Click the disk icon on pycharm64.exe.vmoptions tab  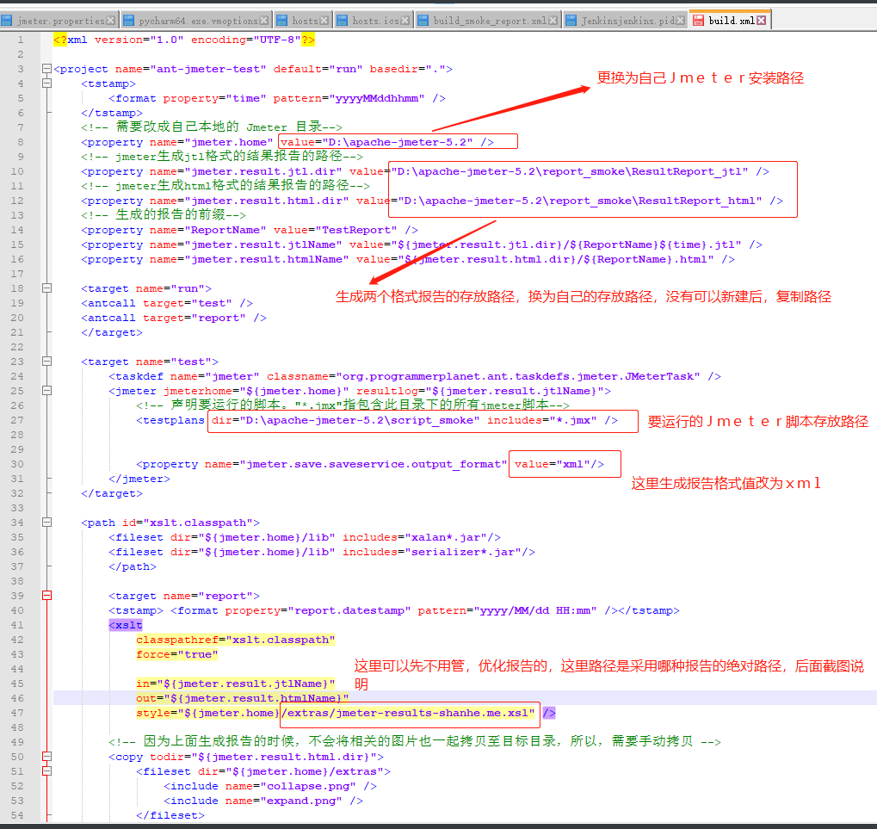coord(128,21)
